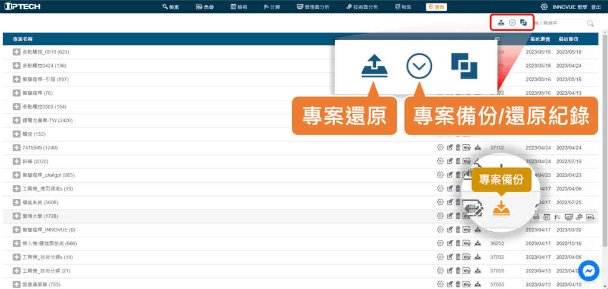Open settings gear for project 7479949
608x289 pixels.
tap(440, 147)
